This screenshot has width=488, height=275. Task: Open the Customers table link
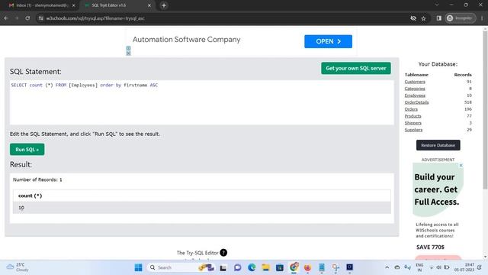click(x=415, y=82)
